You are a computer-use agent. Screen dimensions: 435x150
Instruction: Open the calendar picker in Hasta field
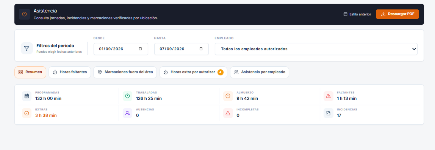[201, 49]
